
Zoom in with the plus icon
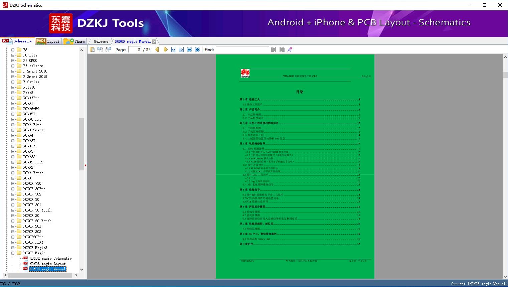tap(197, 49)
